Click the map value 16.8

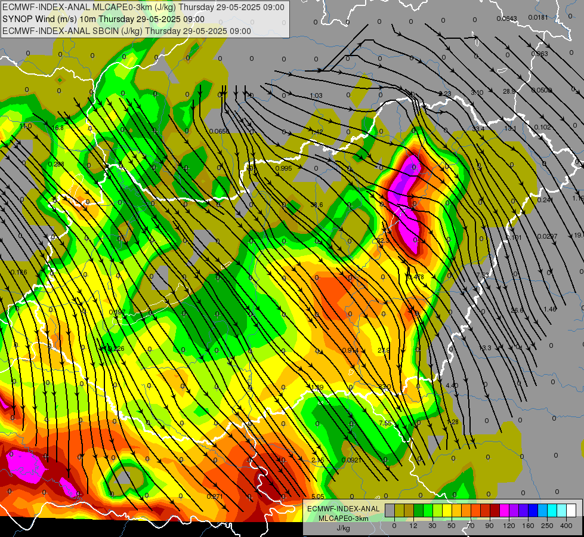tap(58, 128)
